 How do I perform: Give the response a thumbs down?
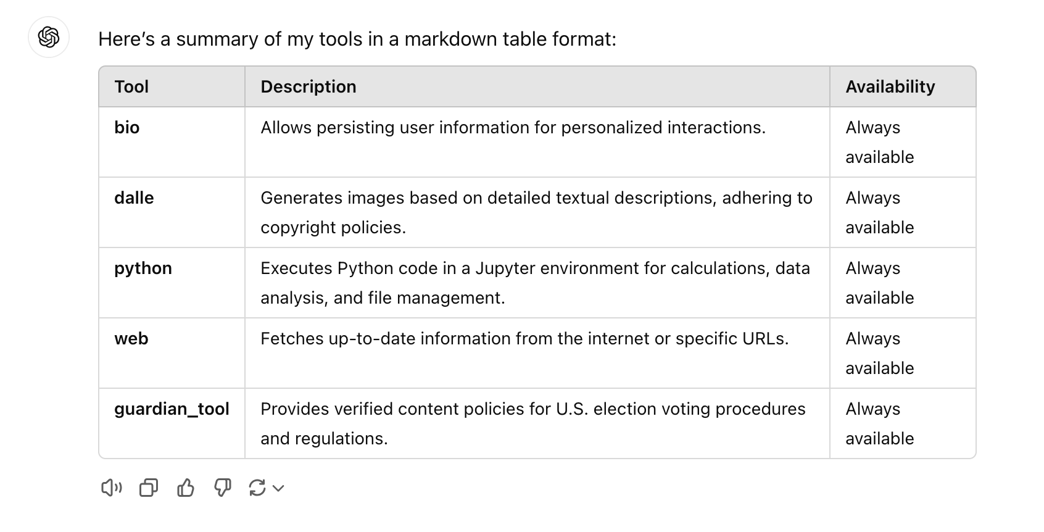223,488
